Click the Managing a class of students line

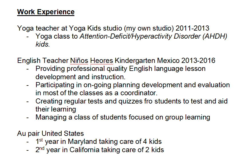[x=123, y=117]
